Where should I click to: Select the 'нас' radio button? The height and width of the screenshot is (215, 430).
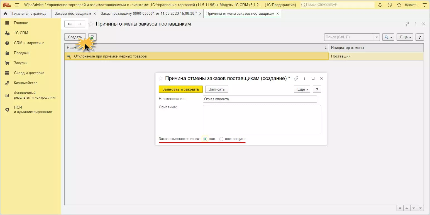pyautogui.click(x=205, y=139)
